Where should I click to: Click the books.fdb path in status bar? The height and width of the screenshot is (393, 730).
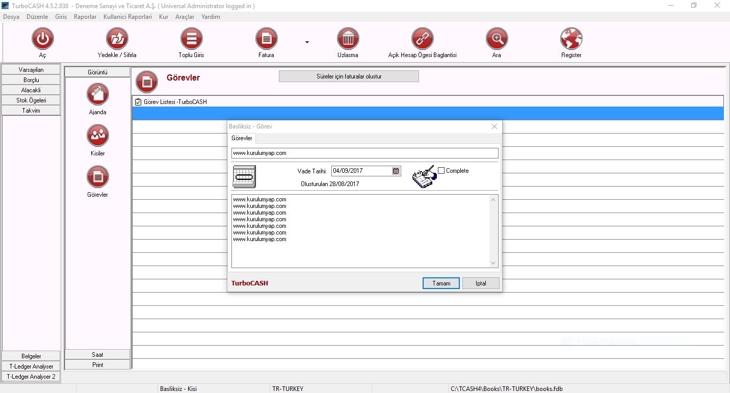tap(507, 389)
